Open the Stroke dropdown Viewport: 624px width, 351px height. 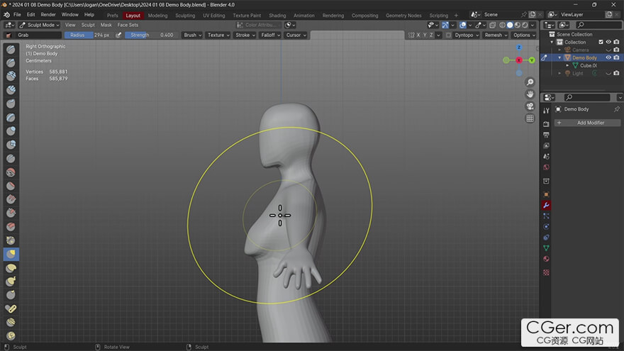[x=245, y=35]
